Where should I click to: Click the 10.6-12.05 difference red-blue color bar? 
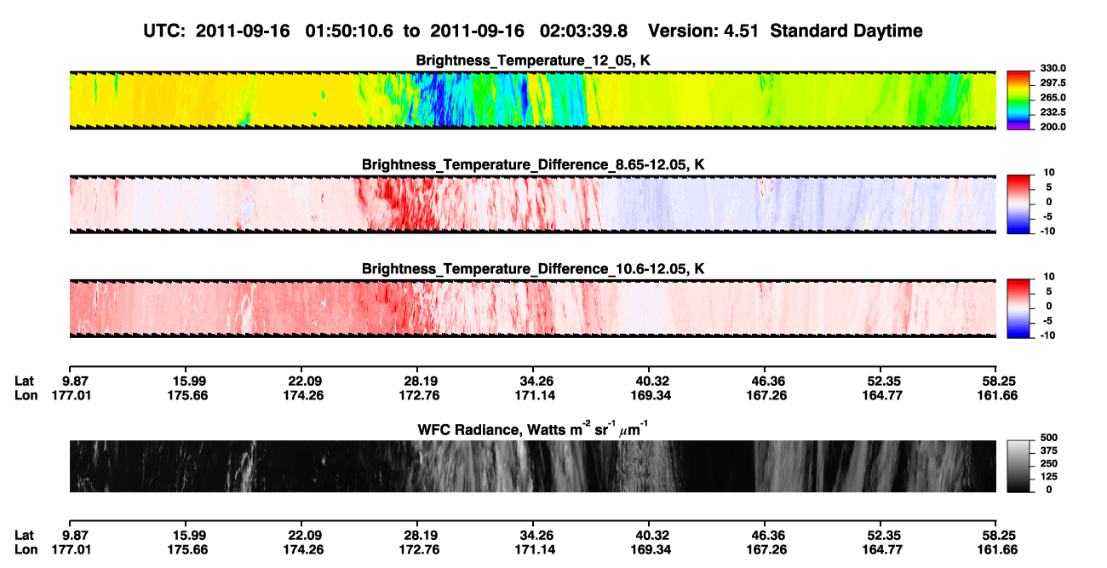pos(1019,307)
